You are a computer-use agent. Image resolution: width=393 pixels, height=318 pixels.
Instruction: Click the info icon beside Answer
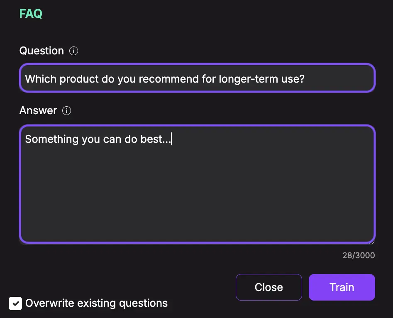click(66, 110)
